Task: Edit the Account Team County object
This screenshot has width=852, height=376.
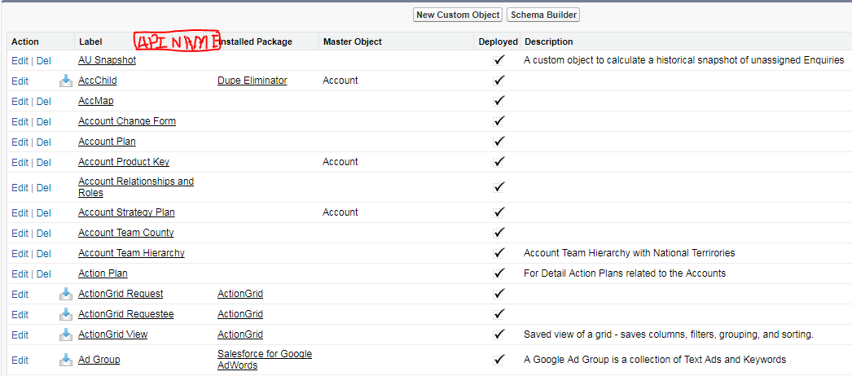Action: coord(20,234)
